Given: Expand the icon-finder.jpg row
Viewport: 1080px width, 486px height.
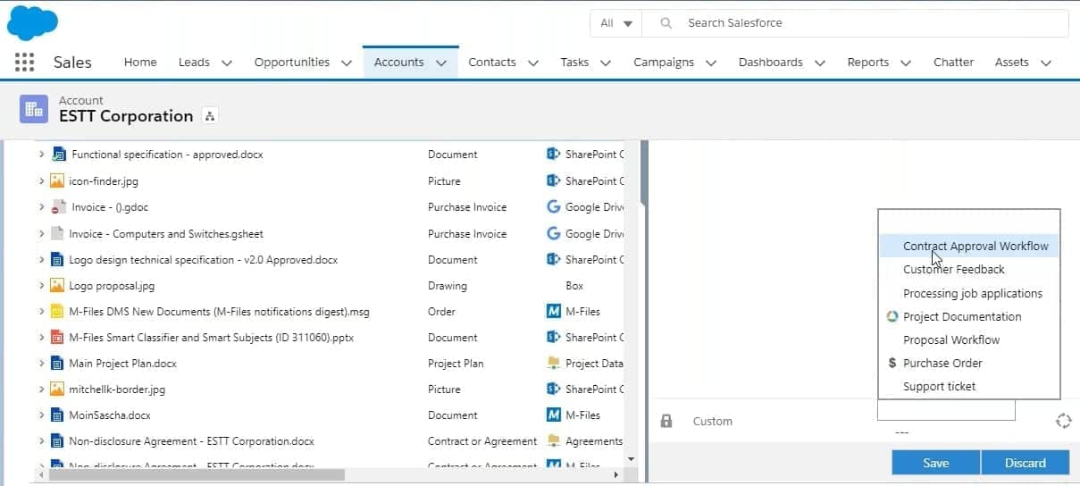Looking at the screenshot, I should (x=41, y=180).
